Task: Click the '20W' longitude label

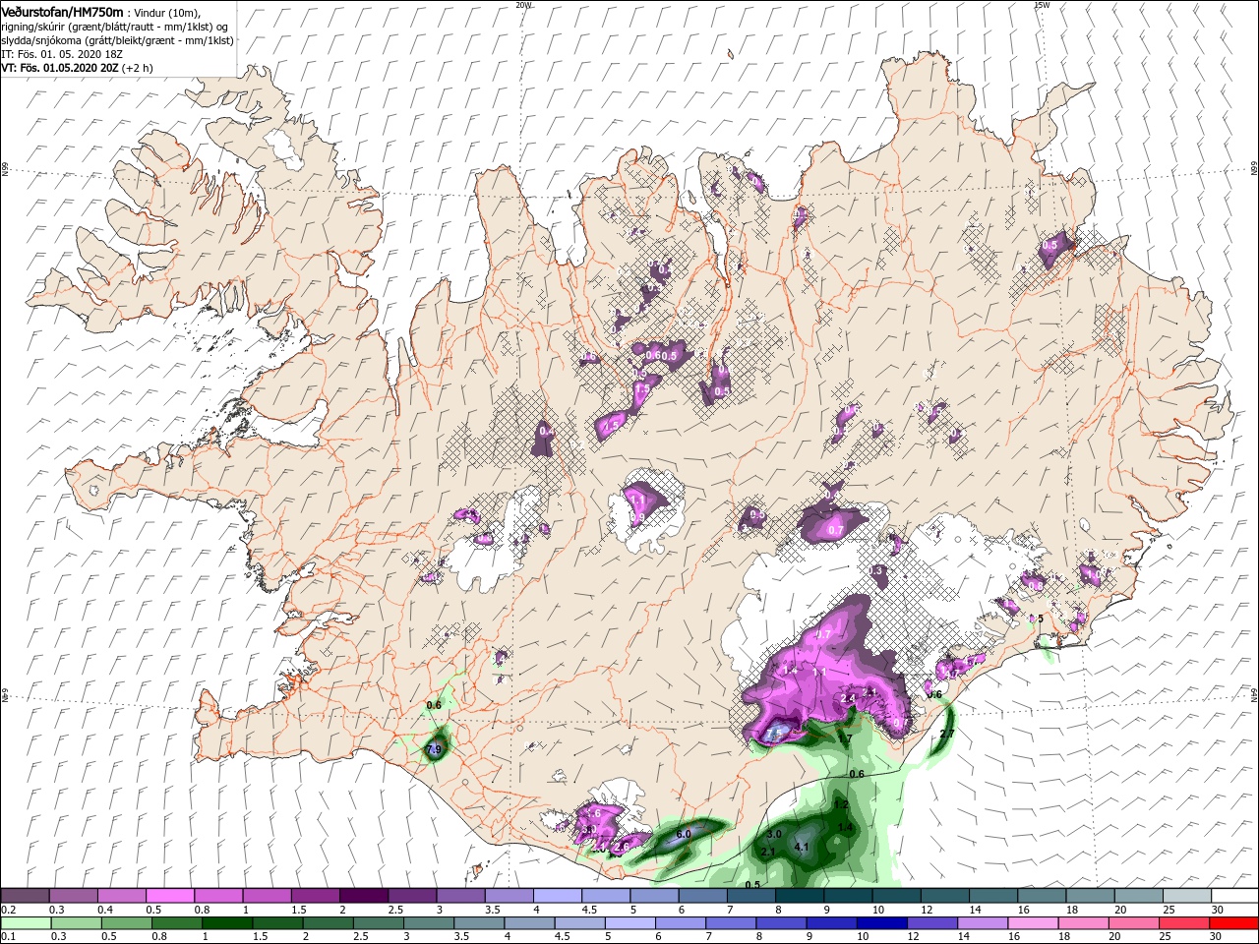Action: click(x=524, y=5)
